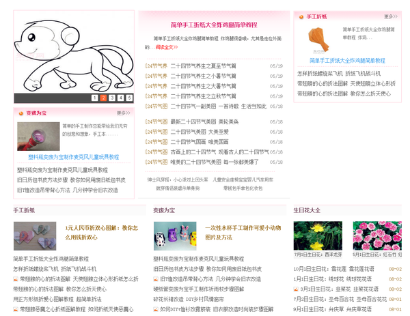Open article 二十四节气养生之立秋节气篇
Viewport: 410px width, 316px height.
click(203, 96)
